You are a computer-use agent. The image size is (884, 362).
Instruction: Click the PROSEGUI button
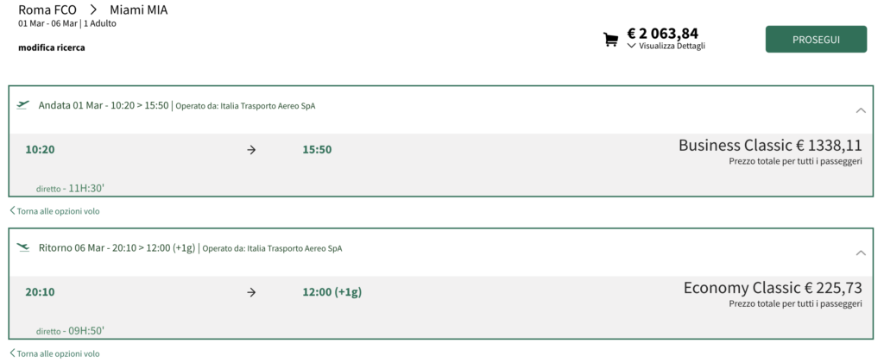[816, 40]
